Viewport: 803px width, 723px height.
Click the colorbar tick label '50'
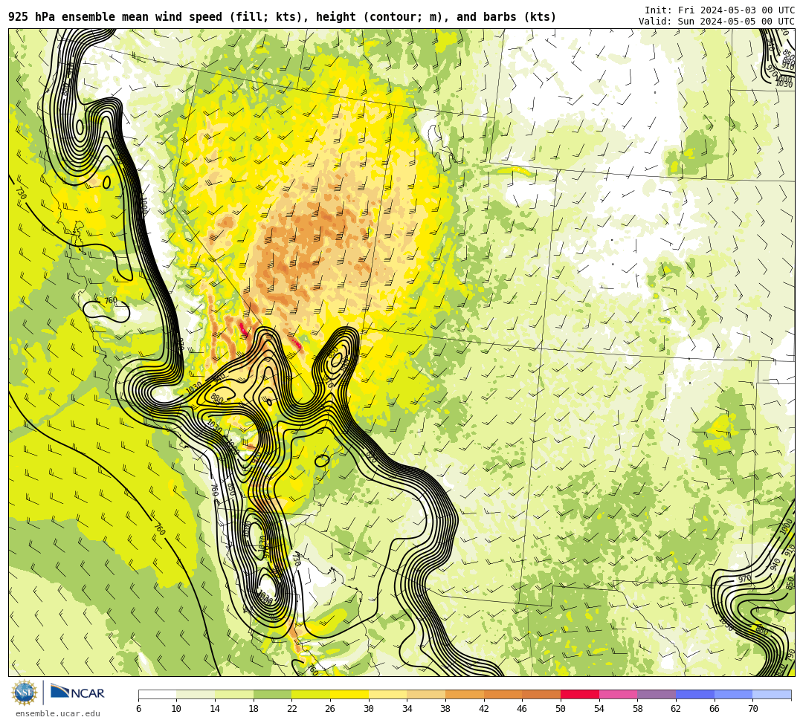coord(561,709)
